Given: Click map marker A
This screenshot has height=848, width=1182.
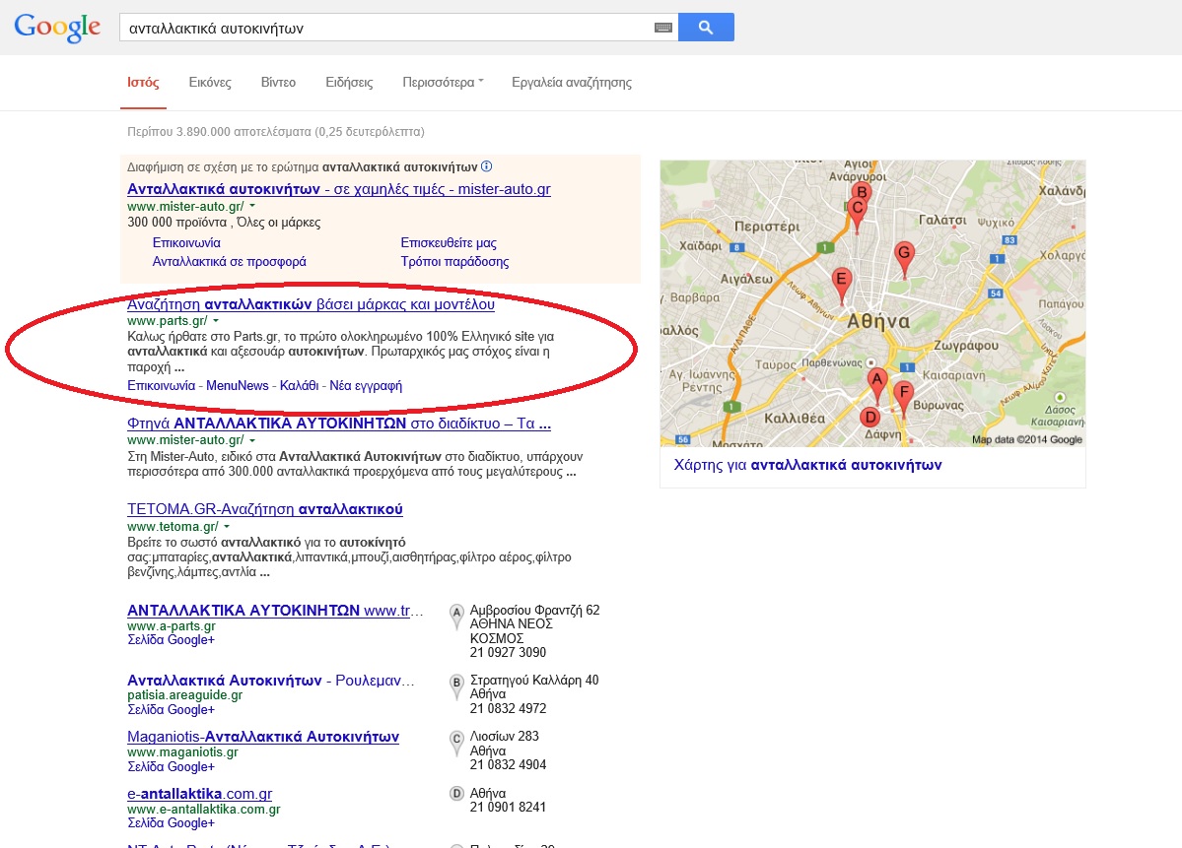Looking at the screenshot, I should (876, 384).
